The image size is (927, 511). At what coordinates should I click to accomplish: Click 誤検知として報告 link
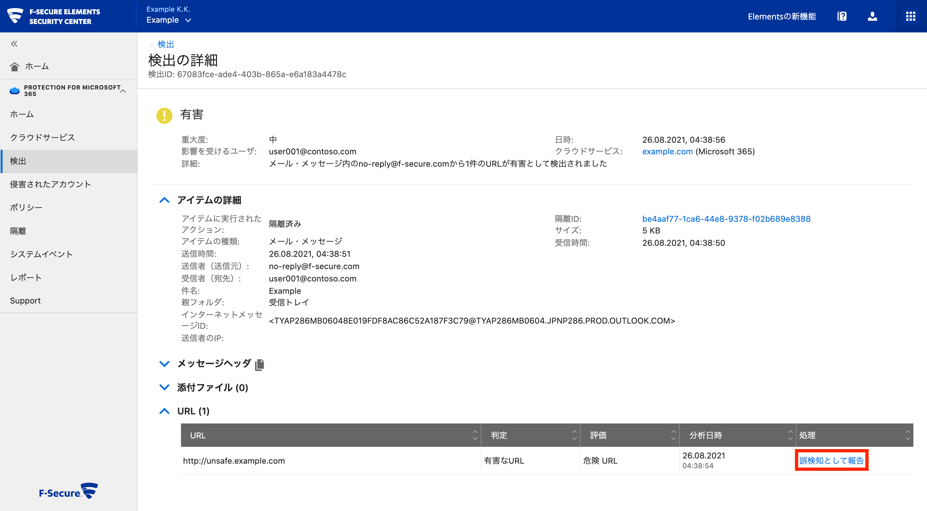point(831,460)
